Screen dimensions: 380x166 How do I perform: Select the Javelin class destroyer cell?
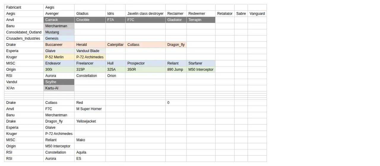pos(145,14)
